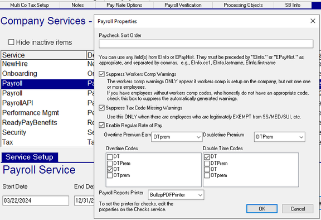Open Overtime Premium Earn dropdown
This screenshot has height=220, width=321.
click(177, 137)
